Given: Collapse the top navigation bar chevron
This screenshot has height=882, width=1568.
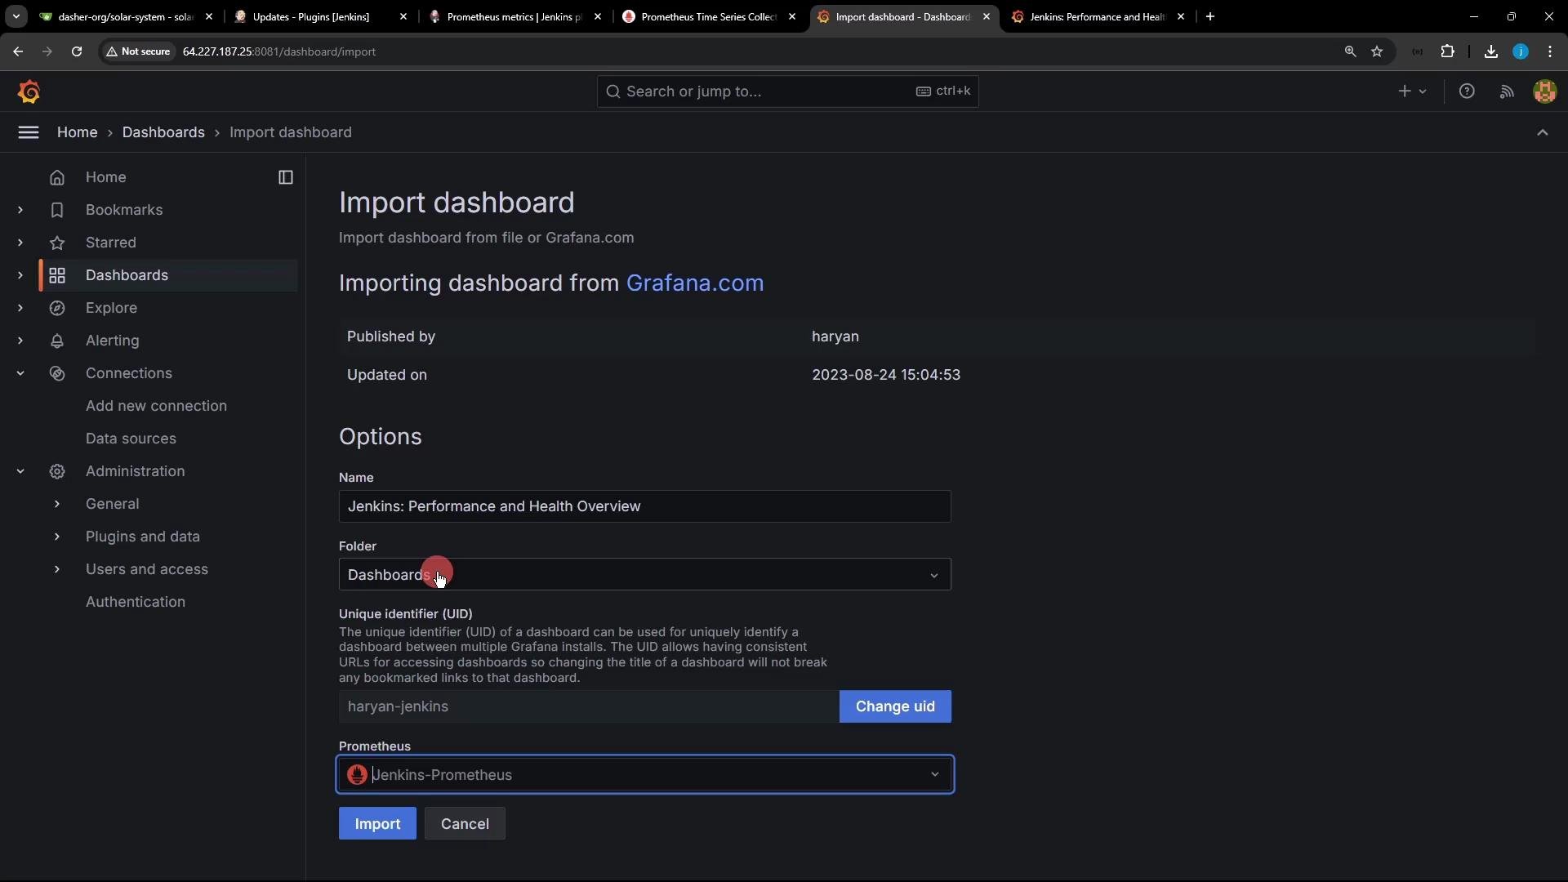Looking at the screenshot, I should (x=1542, y=132).
